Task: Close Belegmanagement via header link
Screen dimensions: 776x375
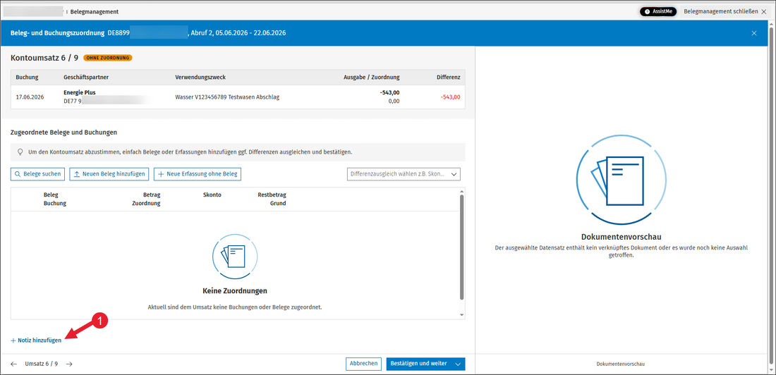Action: point(725,11)
